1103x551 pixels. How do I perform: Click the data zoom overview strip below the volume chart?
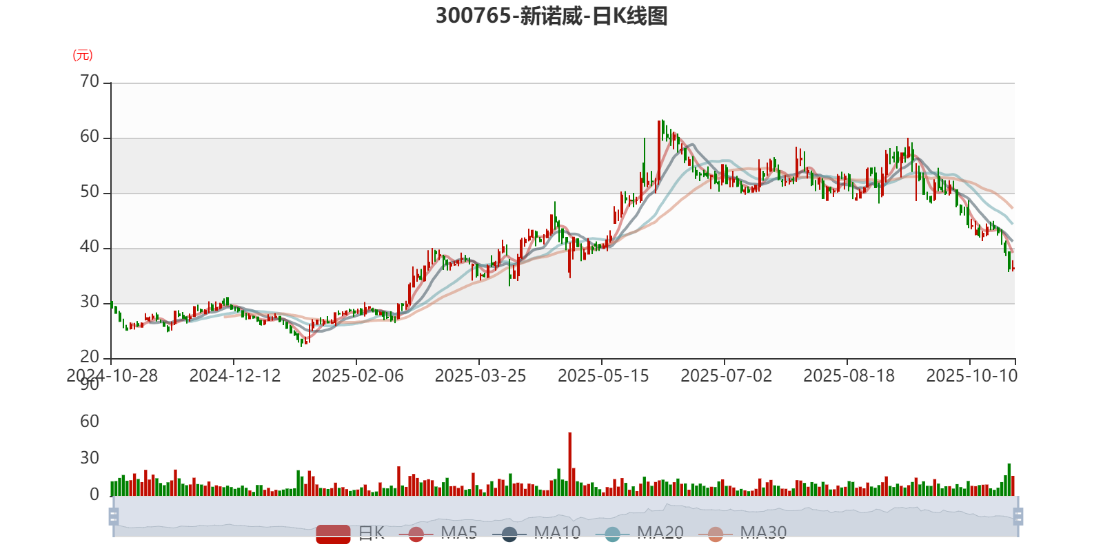(565, 517)
